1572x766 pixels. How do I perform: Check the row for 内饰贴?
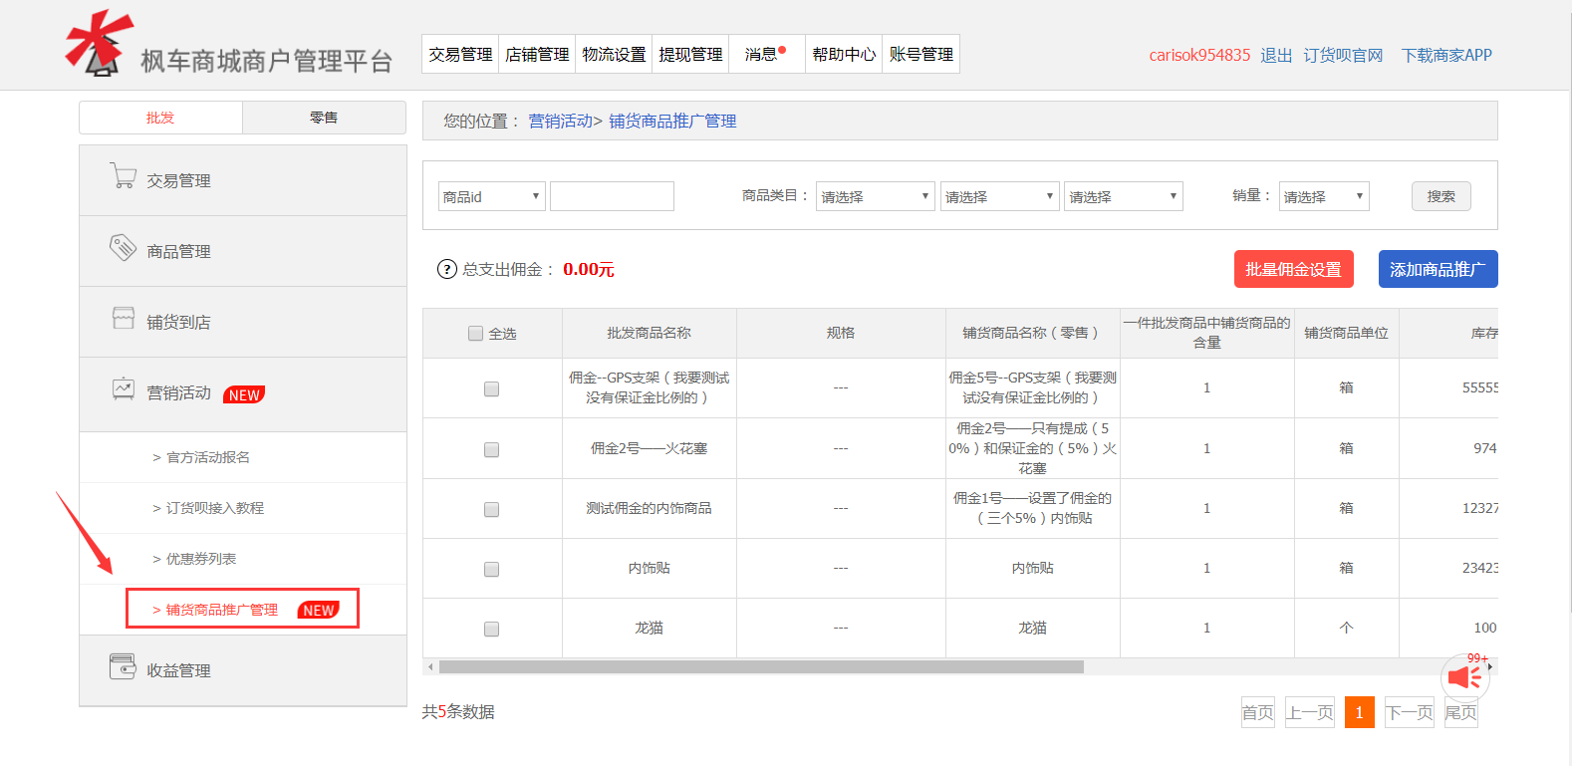491,570
